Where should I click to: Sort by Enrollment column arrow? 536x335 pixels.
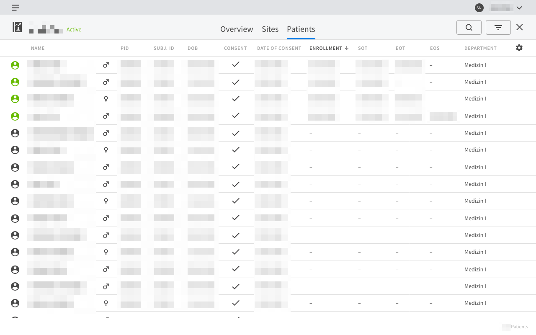click(347, 48)
